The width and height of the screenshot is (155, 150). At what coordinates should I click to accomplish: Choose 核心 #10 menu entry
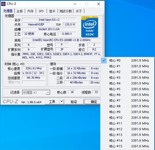point(127,118)
